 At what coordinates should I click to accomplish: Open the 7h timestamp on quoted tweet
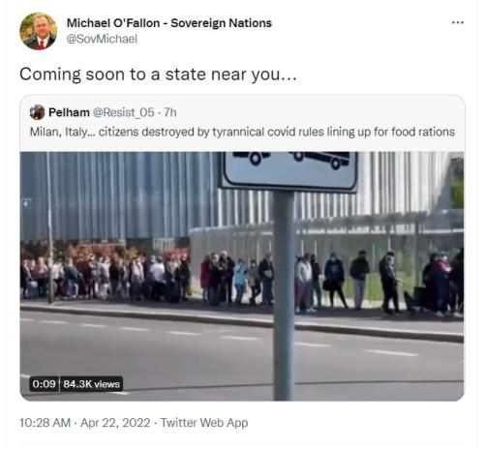(170, 112)
